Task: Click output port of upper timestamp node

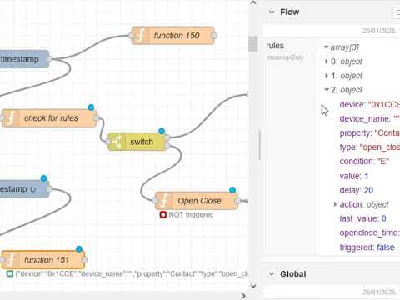Action: click(49, 59)
